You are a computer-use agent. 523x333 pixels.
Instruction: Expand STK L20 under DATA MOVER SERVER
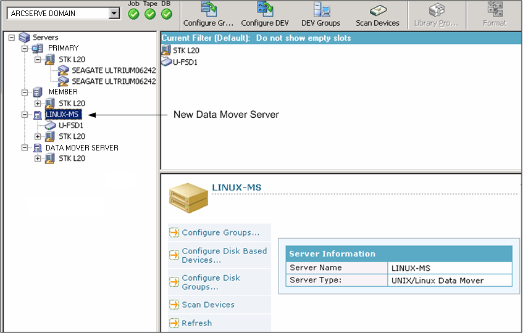[x=38, y=158]
